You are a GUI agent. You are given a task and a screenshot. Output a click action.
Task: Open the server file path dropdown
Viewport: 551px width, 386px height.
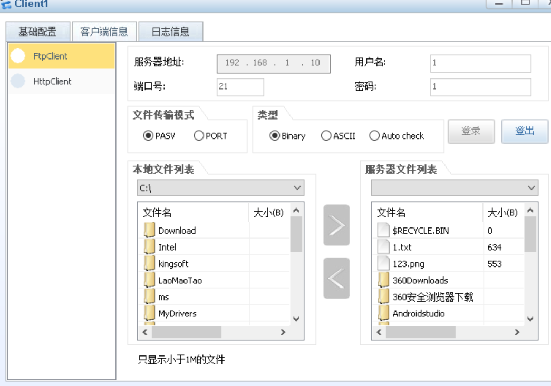pyautogui.click(x=531, y=188)
